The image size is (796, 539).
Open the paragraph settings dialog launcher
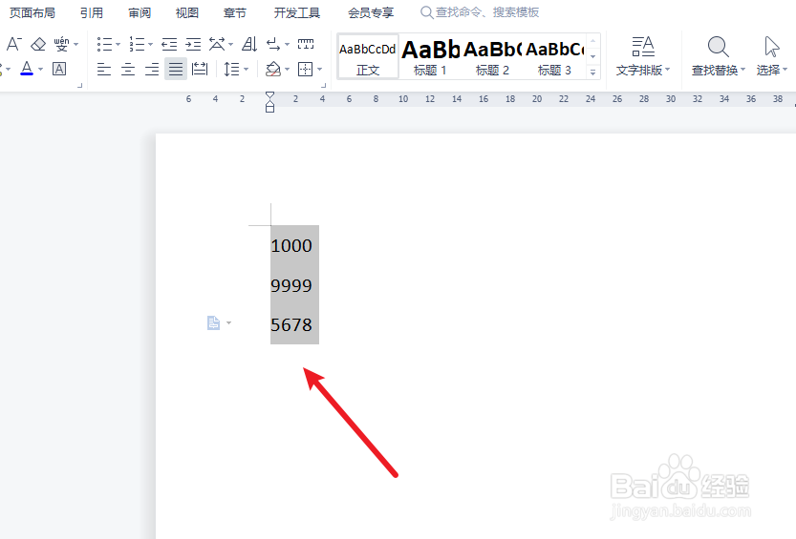tap(324, 86)
